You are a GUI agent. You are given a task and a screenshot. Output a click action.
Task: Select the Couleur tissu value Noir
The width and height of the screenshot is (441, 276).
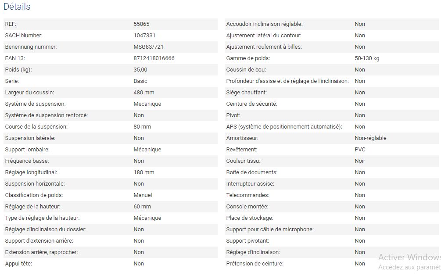tap(360, 161)
